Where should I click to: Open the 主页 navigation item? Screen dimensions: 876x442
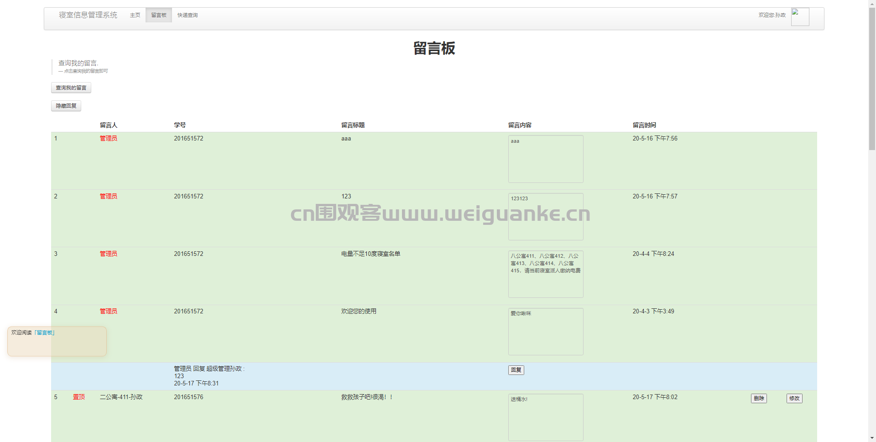point(135,15)
